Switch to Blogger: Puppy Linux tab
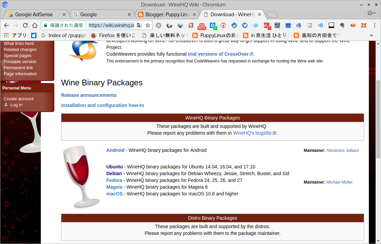 click(x=167, y=15)
